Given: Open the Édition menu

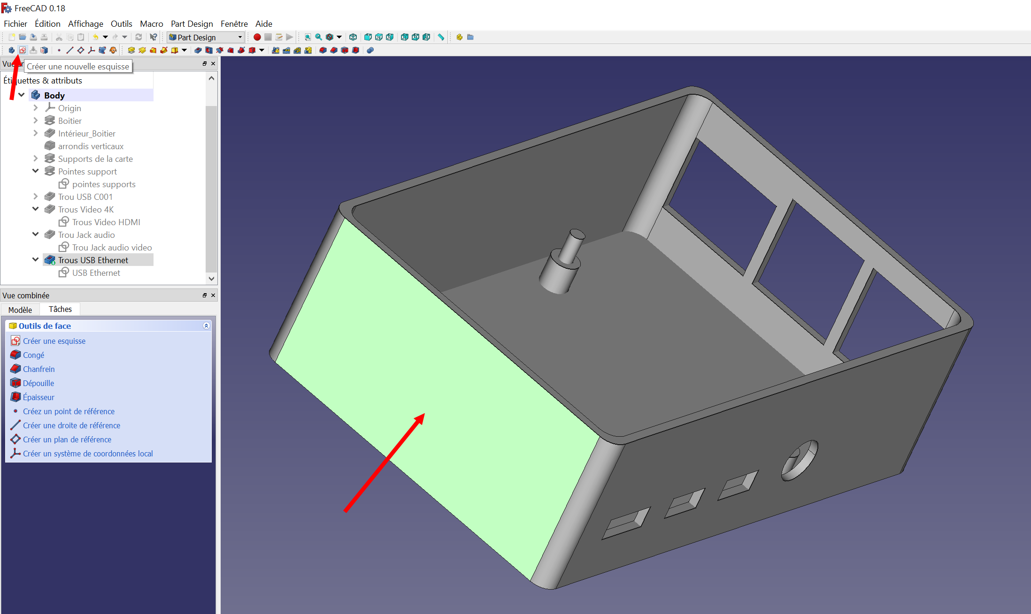Looking at the screenshot, I should [x=47, y=23].
